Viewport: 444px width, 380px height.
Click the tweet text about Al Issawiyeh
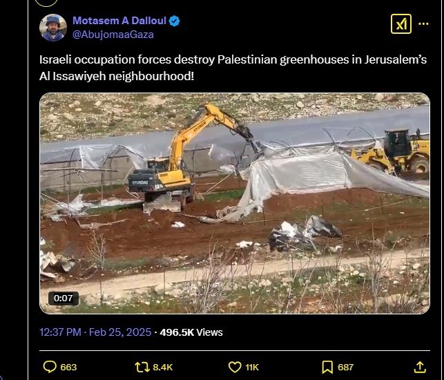(233, 68)
